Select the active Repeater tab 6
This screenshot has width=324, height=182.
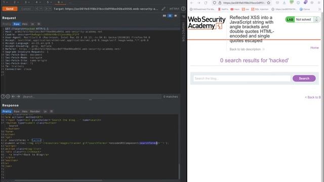60,2
